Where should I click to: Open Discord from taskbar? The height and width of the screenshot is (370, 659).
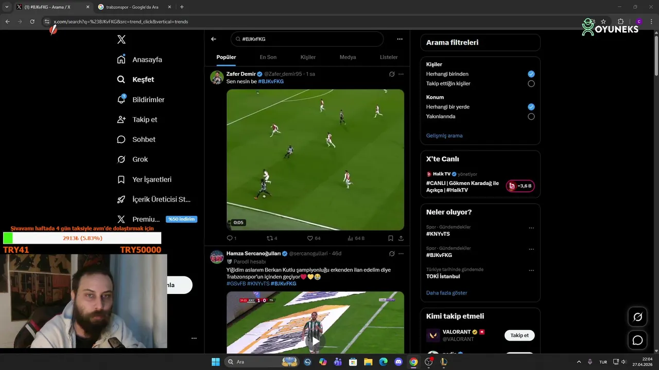pyautogui.click(x=398, y=362)
